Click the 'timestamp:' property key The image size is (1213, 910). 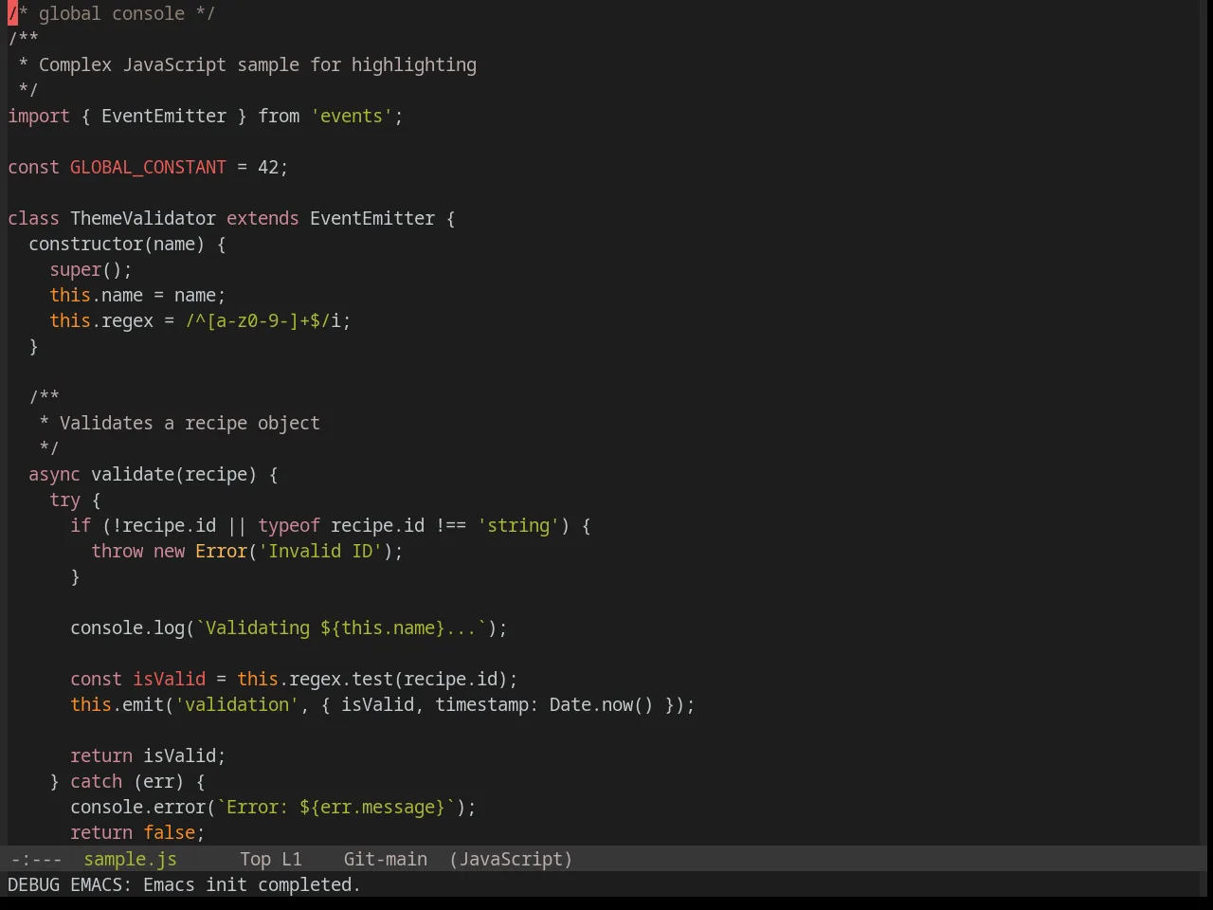[x=487, y=704]
